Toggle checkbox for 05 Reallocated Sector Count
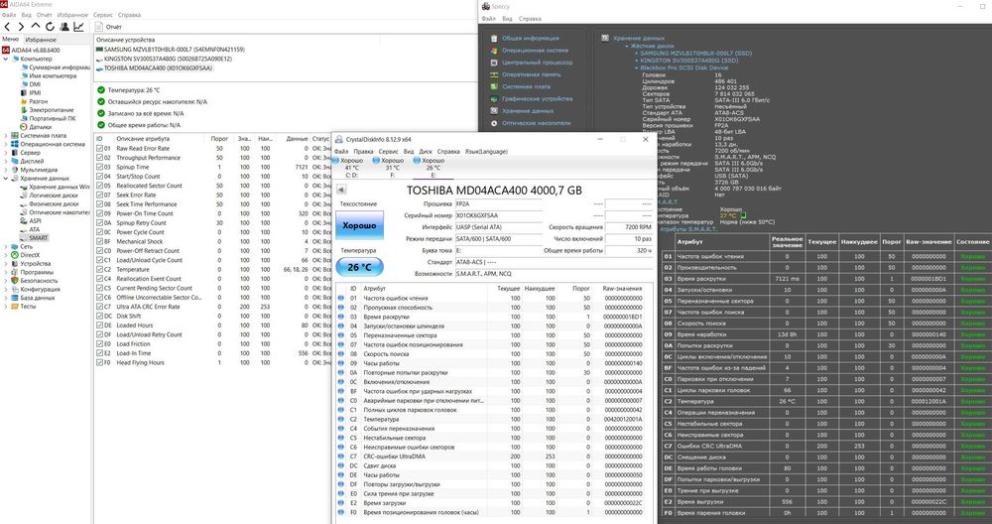The width and height of the screenshot is (992, 524). pos(99,186)
